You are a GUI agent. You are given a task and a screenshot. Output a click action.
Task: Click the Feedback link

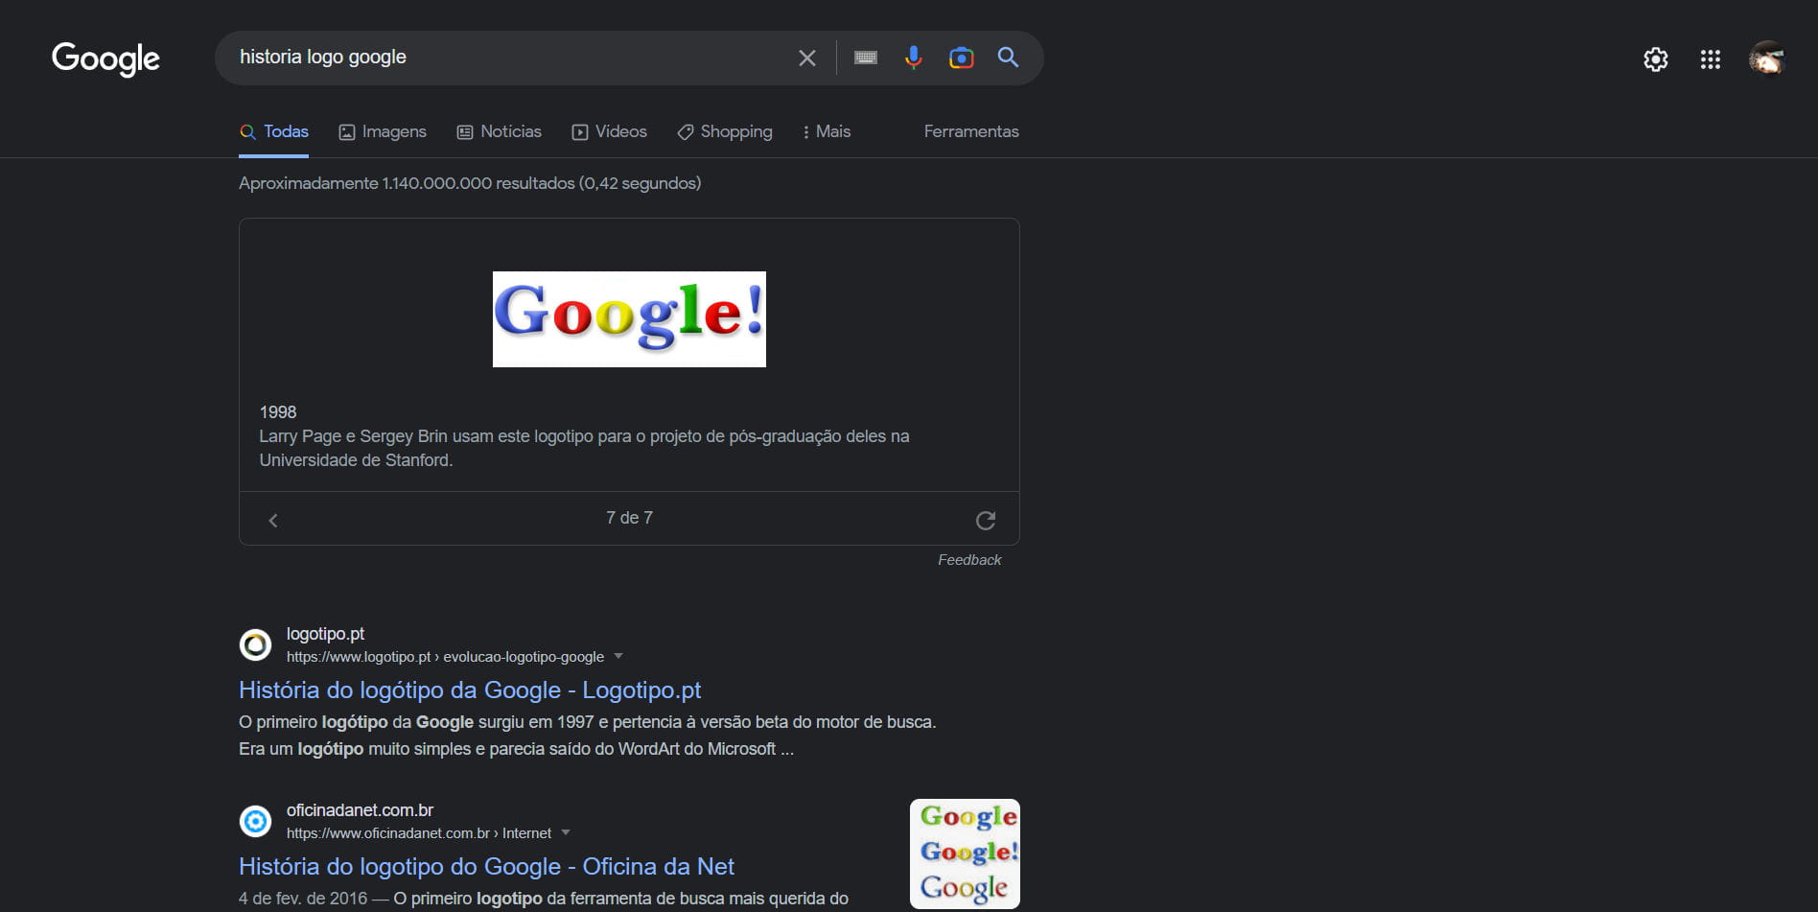coord(969,560)
